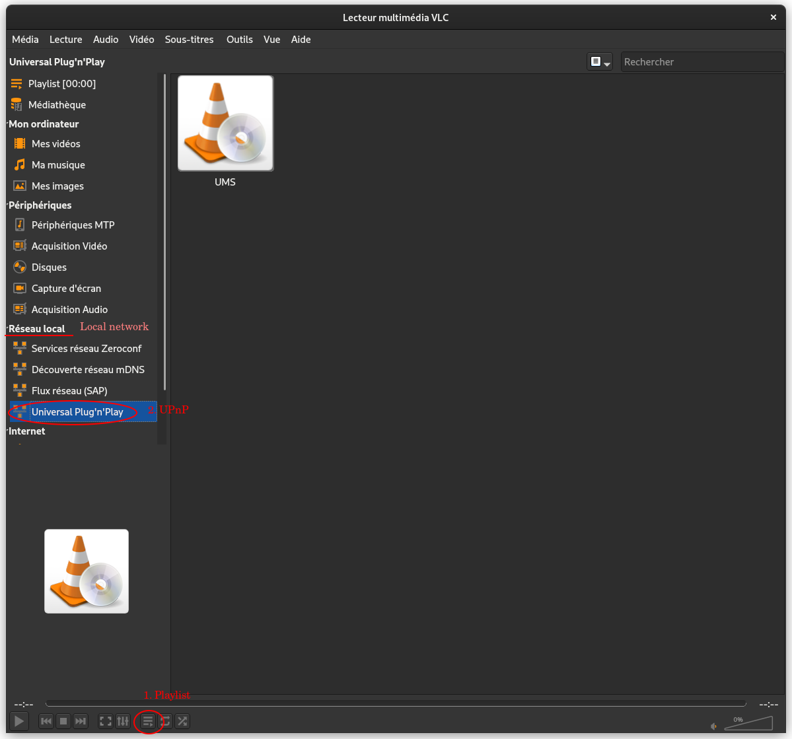Select Acquisition Audio source
Image resolution: width=792 pixels, height=739 pixels.
pyautogui.click(x=83, y=310)
